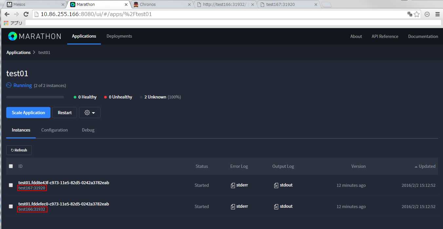This screenshot has width=443, height=229.
Task: Switch to the Chronos browser tab
Action: pyautogui.click(x=162, y=5)
